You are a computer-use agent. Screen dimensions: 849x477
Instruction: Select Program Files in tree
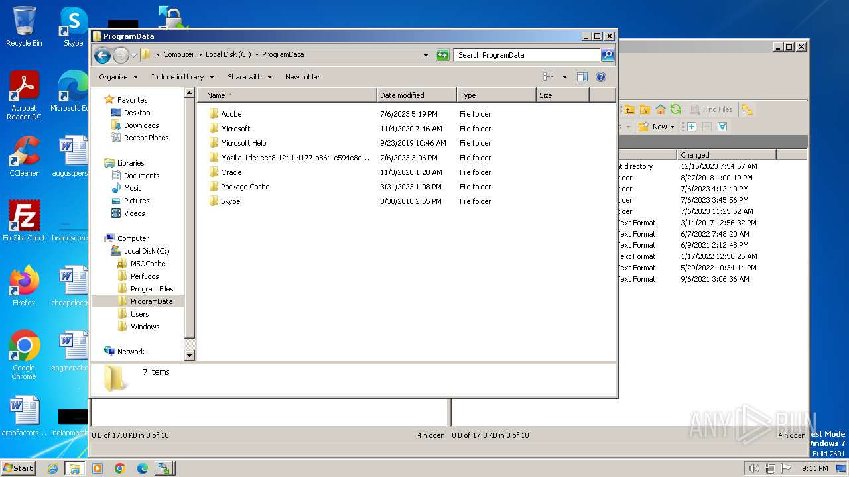click(152, 289)
